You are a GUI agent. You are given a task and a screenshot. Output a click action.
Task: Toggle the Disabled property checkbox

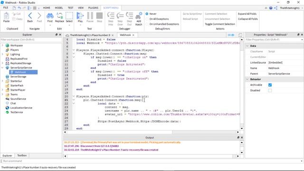pyautogui.click(x=270, y=91)
